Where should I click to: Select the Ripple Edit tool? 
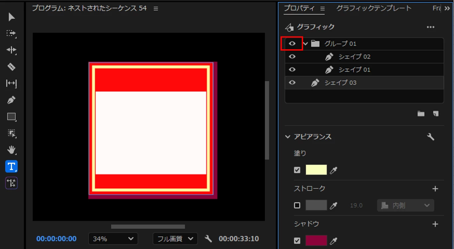coord(11,50)
